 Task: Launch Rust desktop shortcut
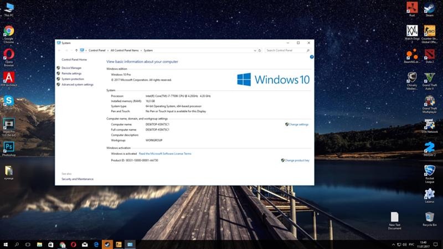tap(412, 9)
